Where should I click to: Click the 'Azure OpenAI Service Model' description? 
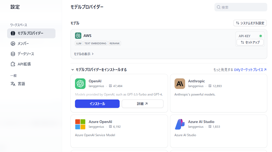click(95, 135)
